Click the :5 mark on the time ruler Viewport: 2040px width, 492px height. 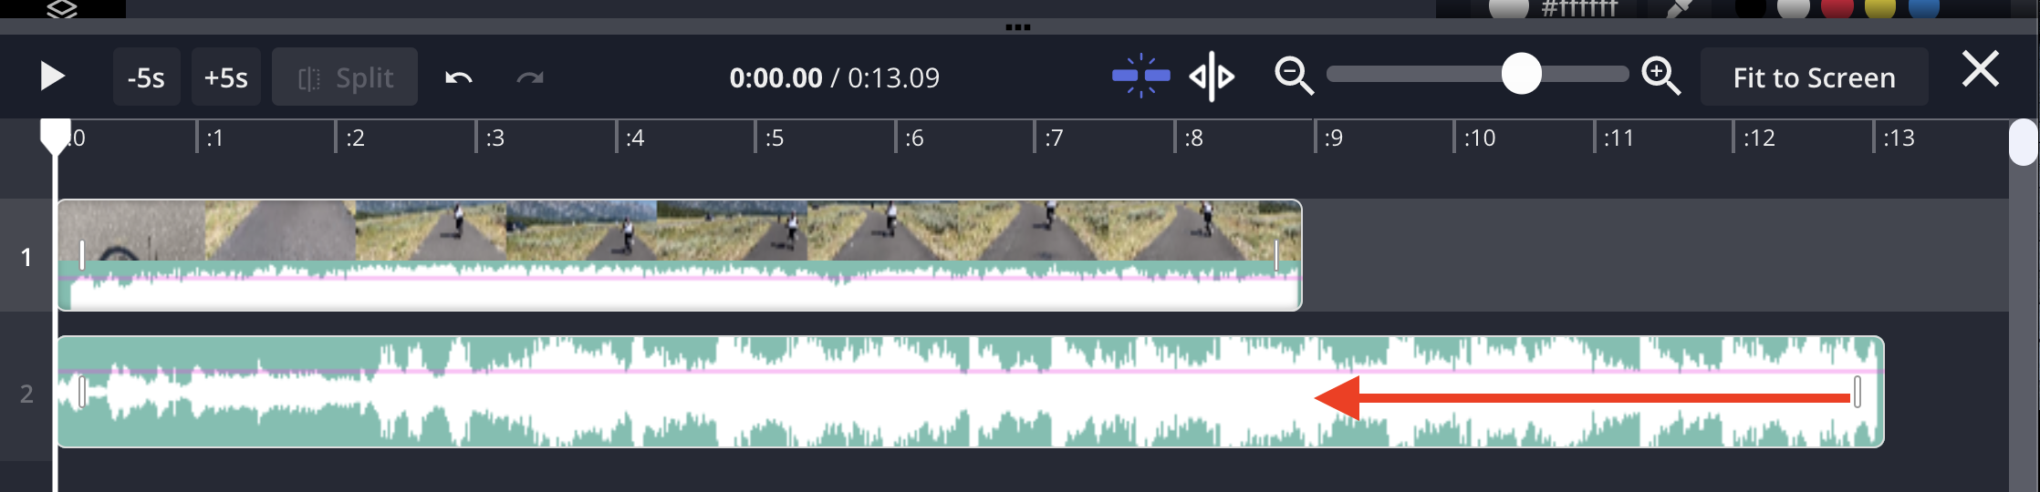pos(775,138)
